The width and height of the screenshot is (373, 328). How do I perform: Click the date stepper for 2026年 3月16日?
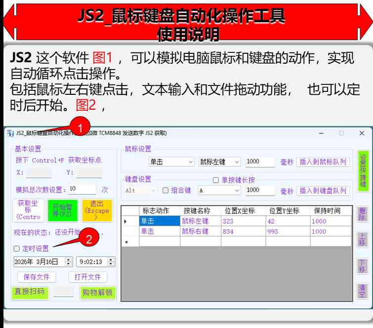pos(68,262)
